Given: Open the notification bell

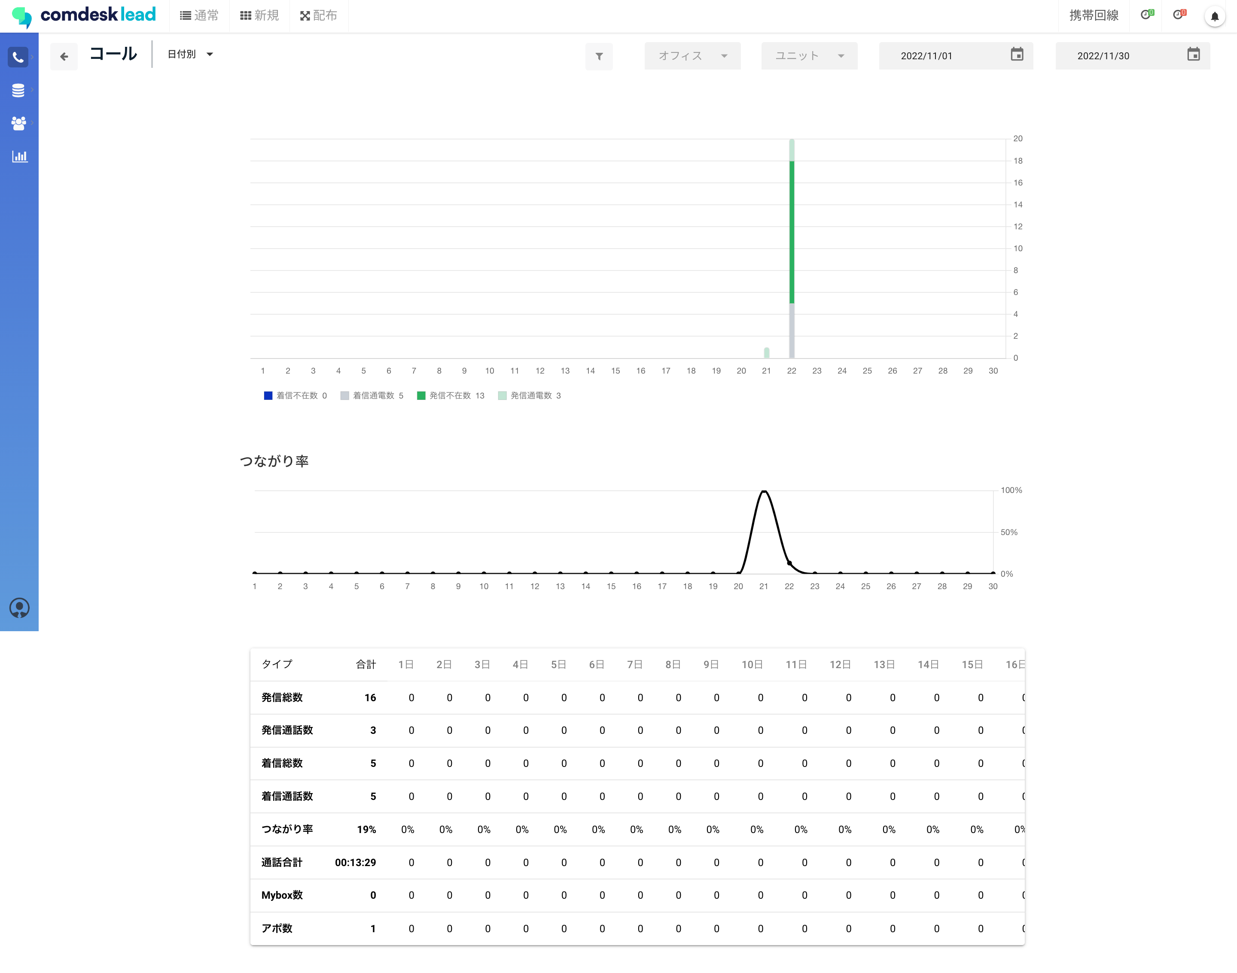Looking at the screenshot, I should [x=1214, y=16].
